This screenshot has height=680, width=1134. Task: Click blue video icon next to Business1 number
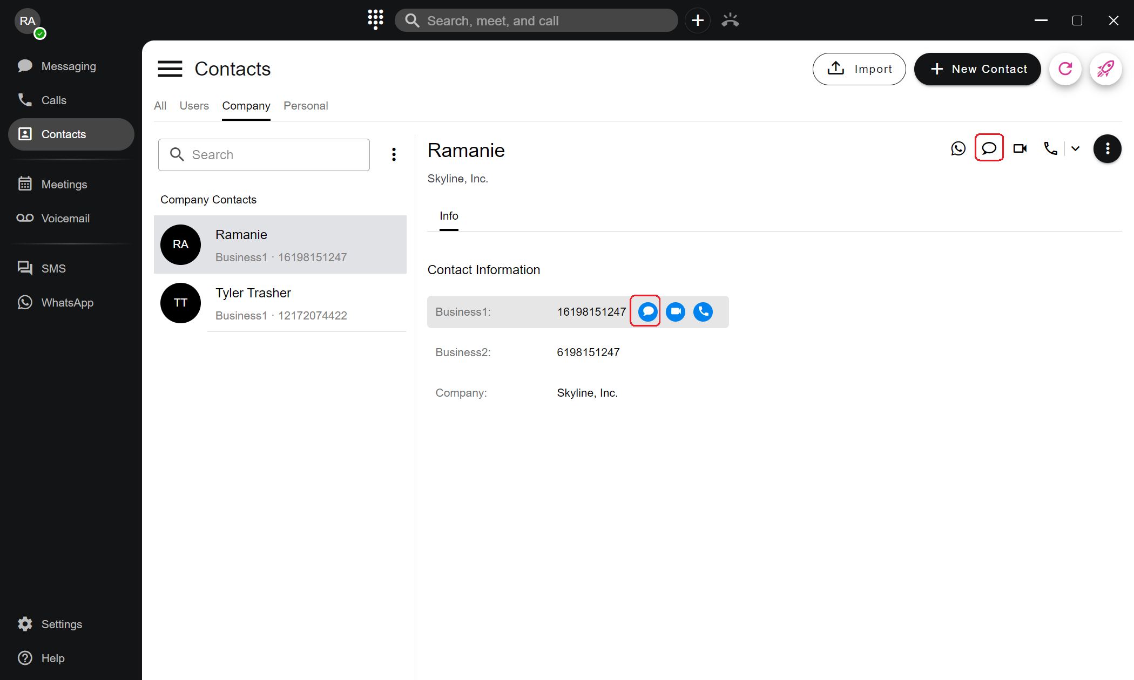(675, 311)
